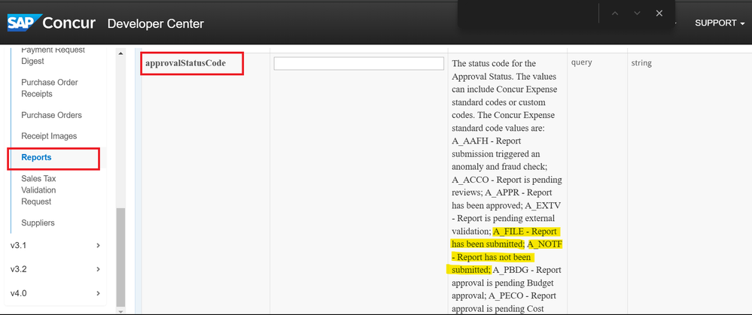
Task: Open Sales Tax Validation Request link
Action: point(39,190)
